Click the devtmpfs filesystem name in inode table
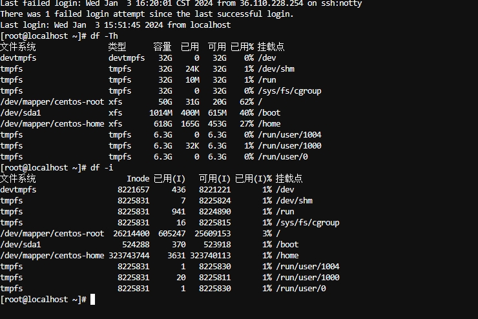478x319 pixels. (18, 189)
